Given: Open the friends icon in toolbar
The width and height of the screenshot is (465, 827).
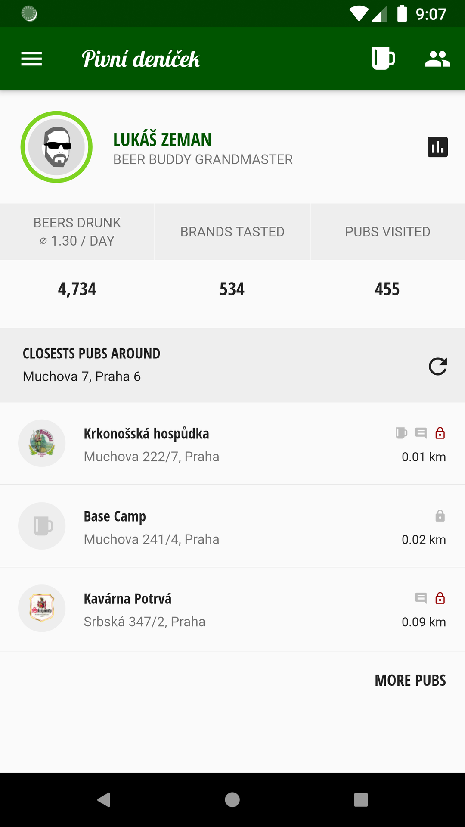Looking at the screenshot, I should coord(437,59).
